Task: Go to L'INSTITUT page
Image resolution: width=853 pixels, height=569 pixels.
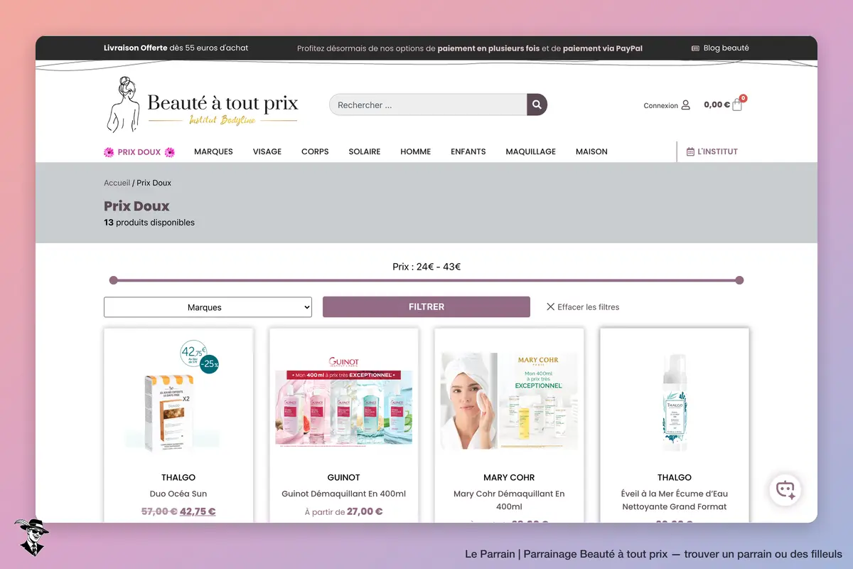Action: pos(718,151)
